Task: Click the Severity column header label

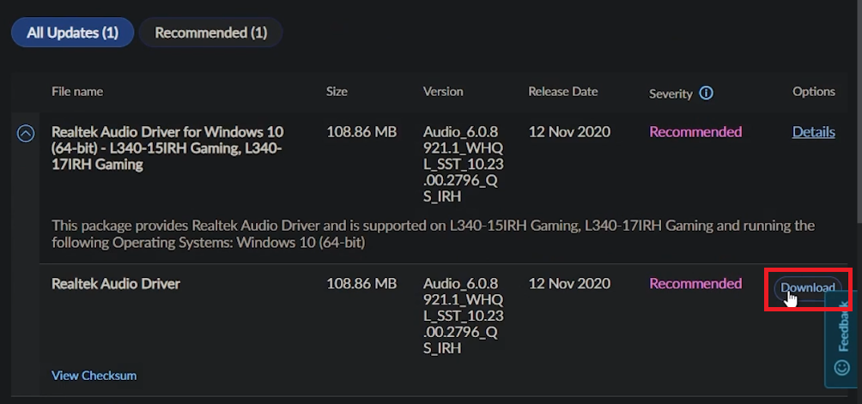Action: pos(671,93)
